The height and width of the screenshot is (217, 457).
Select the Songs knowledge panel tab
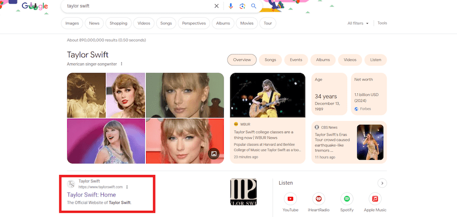click(x=270, y=60)
